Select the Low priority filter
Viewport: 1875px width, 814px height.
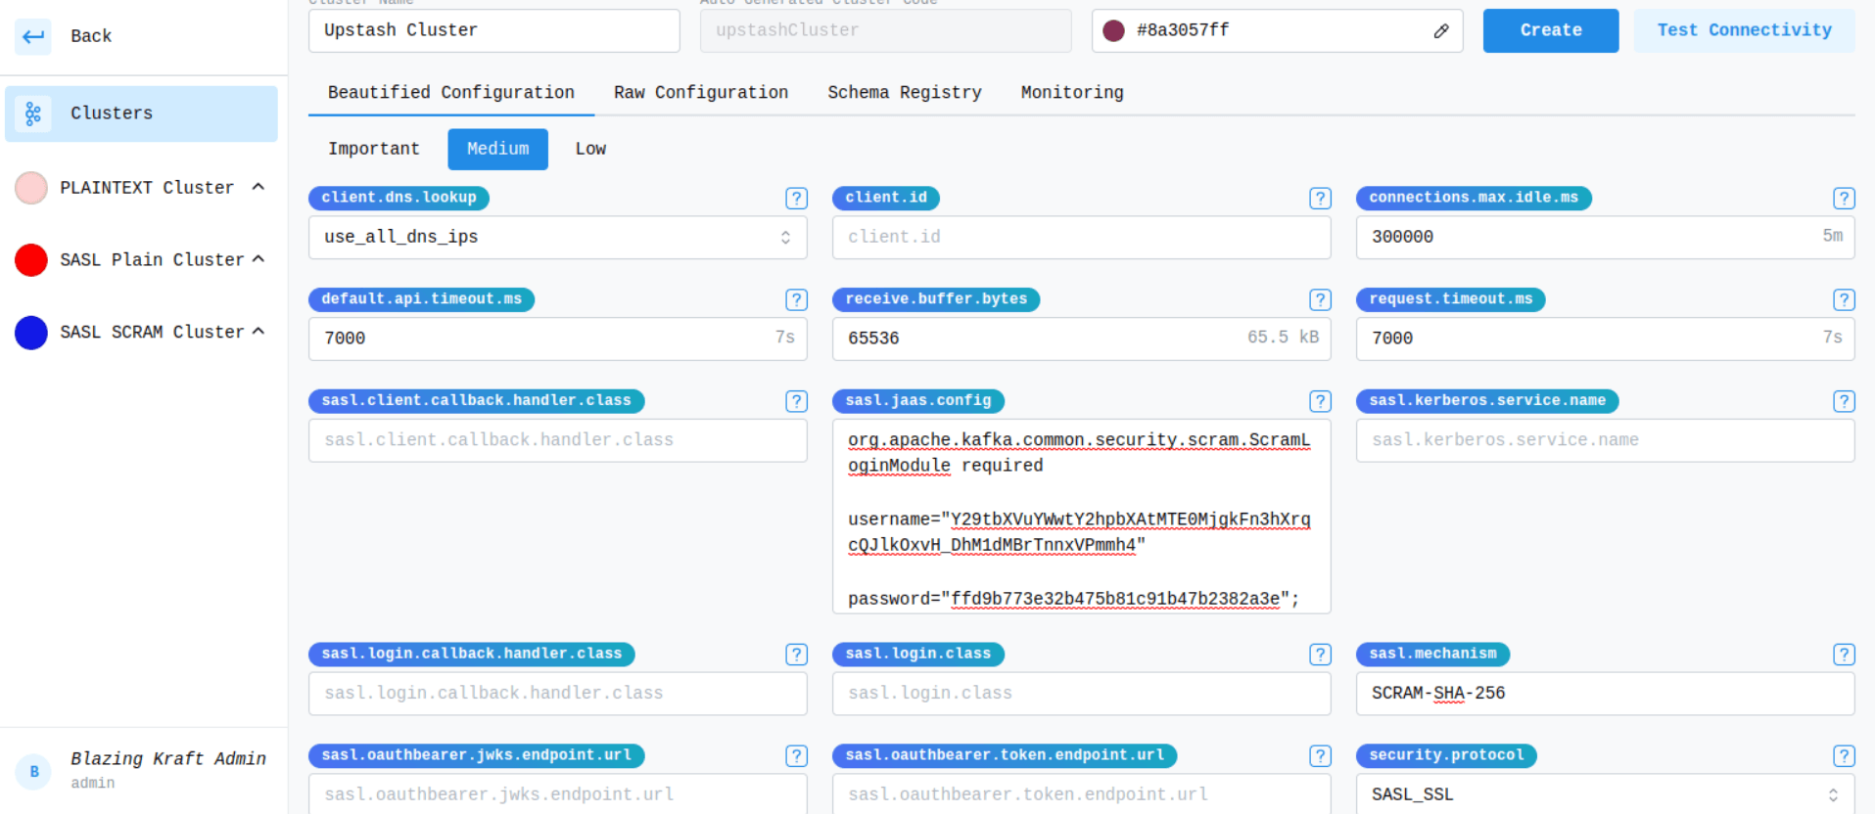pos(590,149)
